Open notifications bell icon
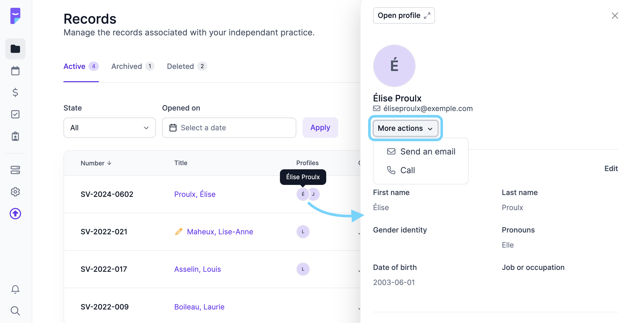 pyautogui.click(x=15, y=289)
